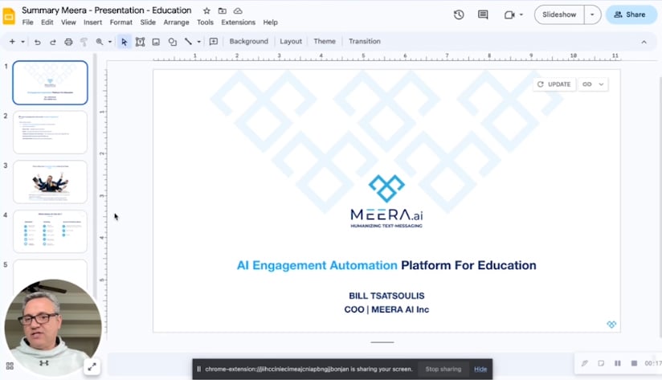Open the Slideshow options dropdown arrow
662x380 pixels.
pos(593,14)
